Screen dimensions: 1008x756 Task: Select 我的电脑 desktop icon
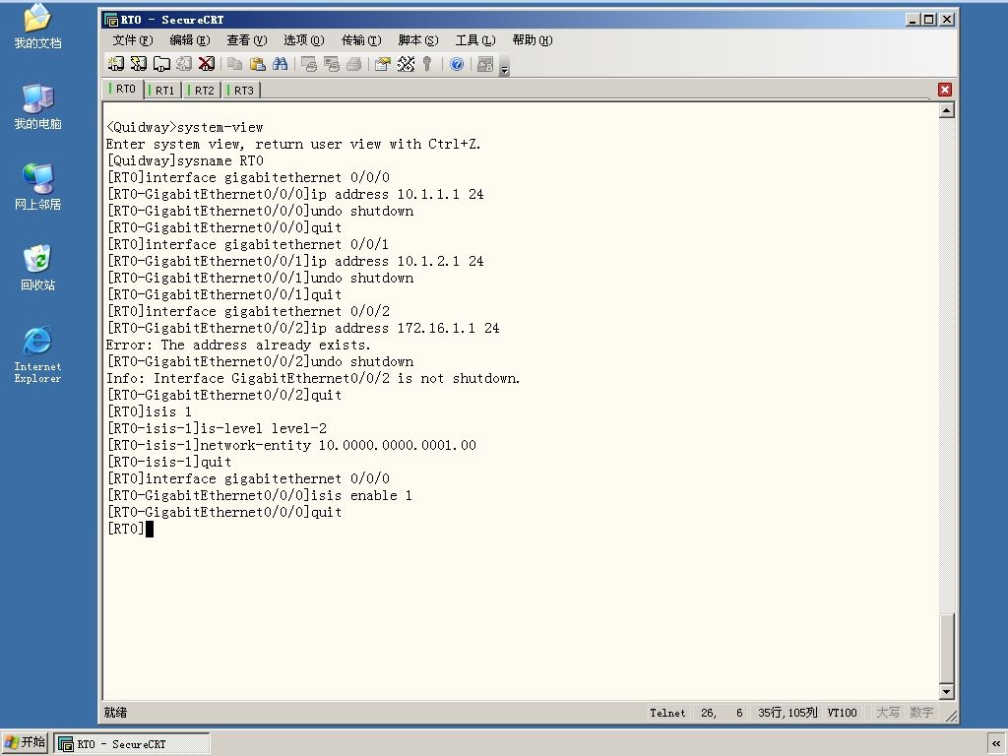(38, 106)
